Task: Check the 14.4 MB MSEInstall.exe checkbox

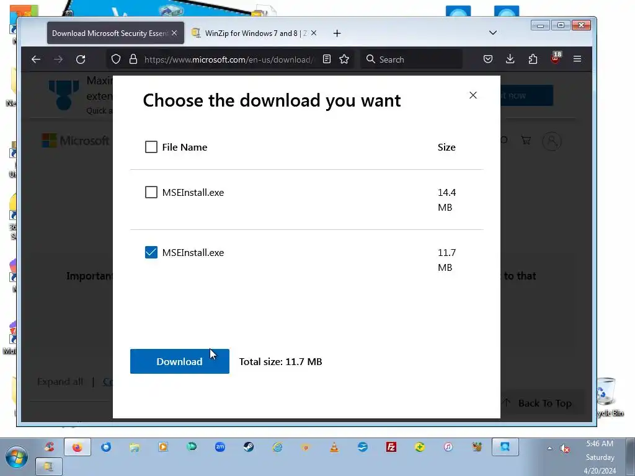Action: coord(151,192)
